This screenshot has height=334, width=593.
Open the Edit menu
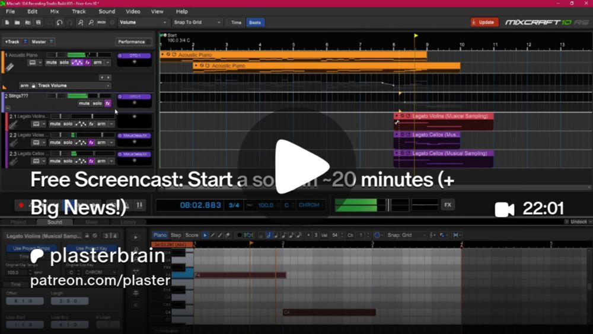point(32,11)
